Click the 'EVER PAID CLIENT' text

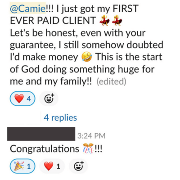tap(53, 20)
